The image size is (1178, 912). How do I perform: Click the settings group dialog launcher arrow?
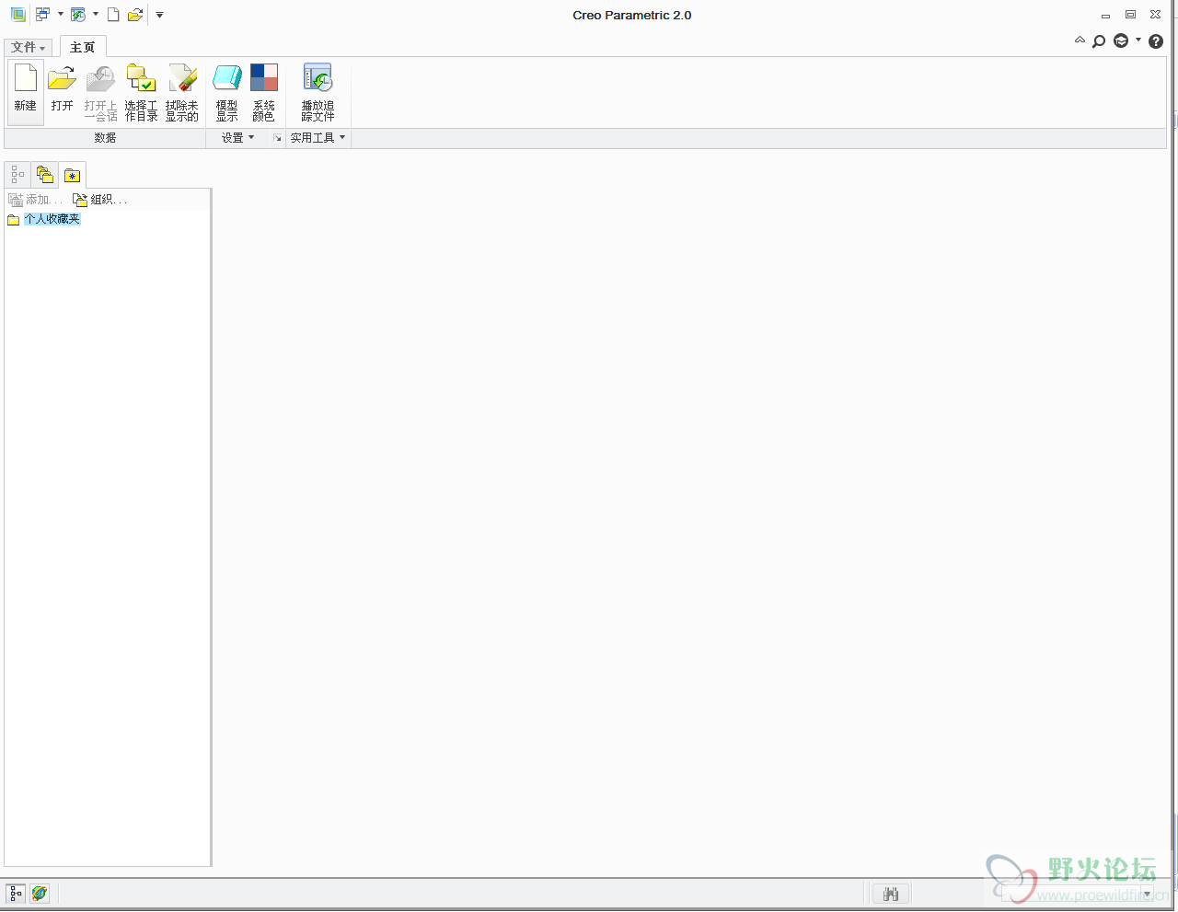(277, 138)
